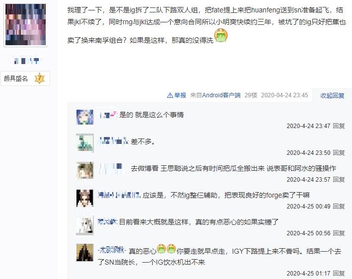Open the 01:17 commenter's username link
The image size is (352, 279).
(x=112, y=250)
